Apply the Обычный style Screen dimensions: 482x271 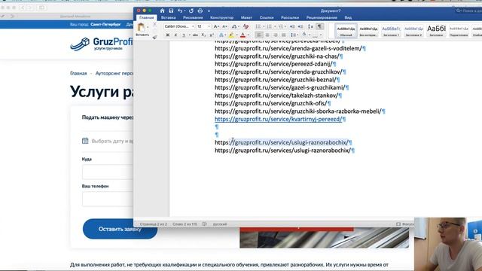coord(346,30)
